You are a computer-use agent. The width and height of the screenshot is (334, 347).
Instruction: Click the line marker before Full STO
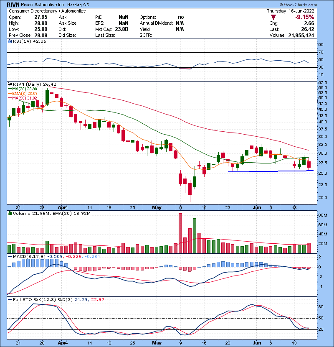(x=10, y=299)
